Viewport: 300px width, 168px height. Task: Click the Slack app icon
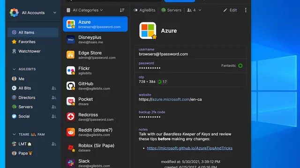[x=71, y=163]
